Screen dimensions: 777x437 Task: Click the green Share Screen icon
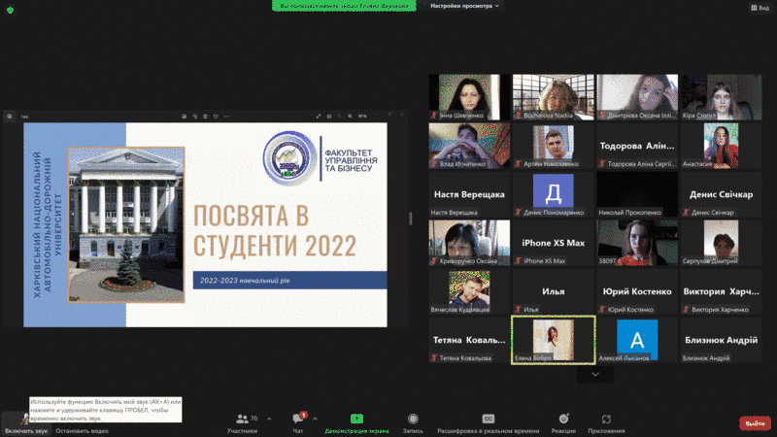click(x=355, y=419)
